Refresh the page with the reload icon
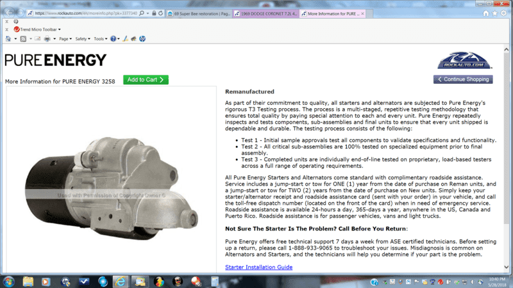The width and height of the screenshot is (513, 288). 161,13
